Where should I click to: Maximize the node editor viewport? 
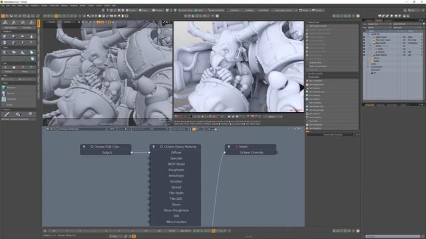tap(296, 129)
